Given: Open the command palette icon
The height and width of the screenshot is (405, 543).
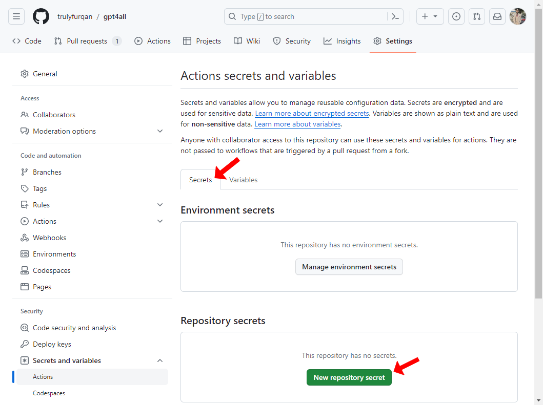Looking at the screenshot, I should [395, 16].
